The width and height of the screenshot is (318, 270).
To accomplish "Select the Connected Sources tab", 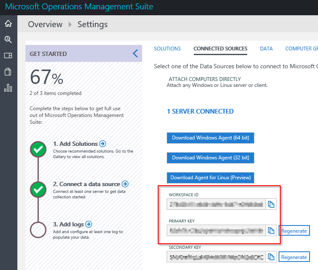I will pos(220,49).
